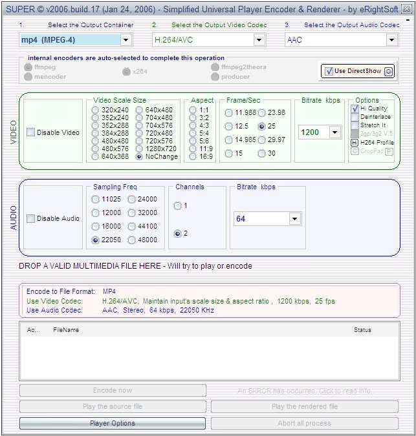This screenshot has width=416, height=436.
Task: Enable the Disable Audio checkbox
Action: pos(30,218)
